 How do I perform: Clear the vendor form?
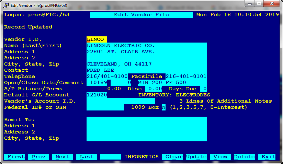tap(172, 157)
